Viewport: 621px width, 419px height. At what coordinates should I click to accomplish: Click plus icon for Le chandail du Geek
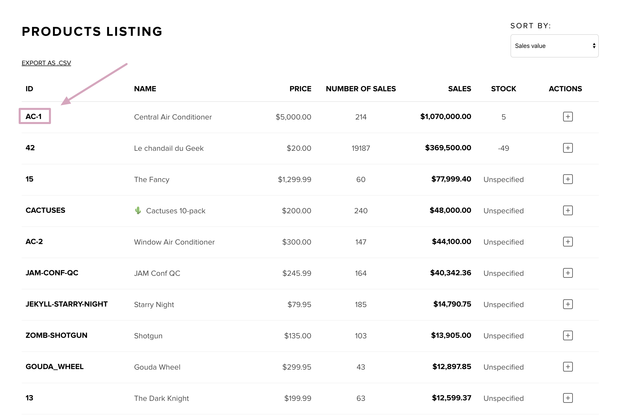pyautogui.click(x=568, y=148)
